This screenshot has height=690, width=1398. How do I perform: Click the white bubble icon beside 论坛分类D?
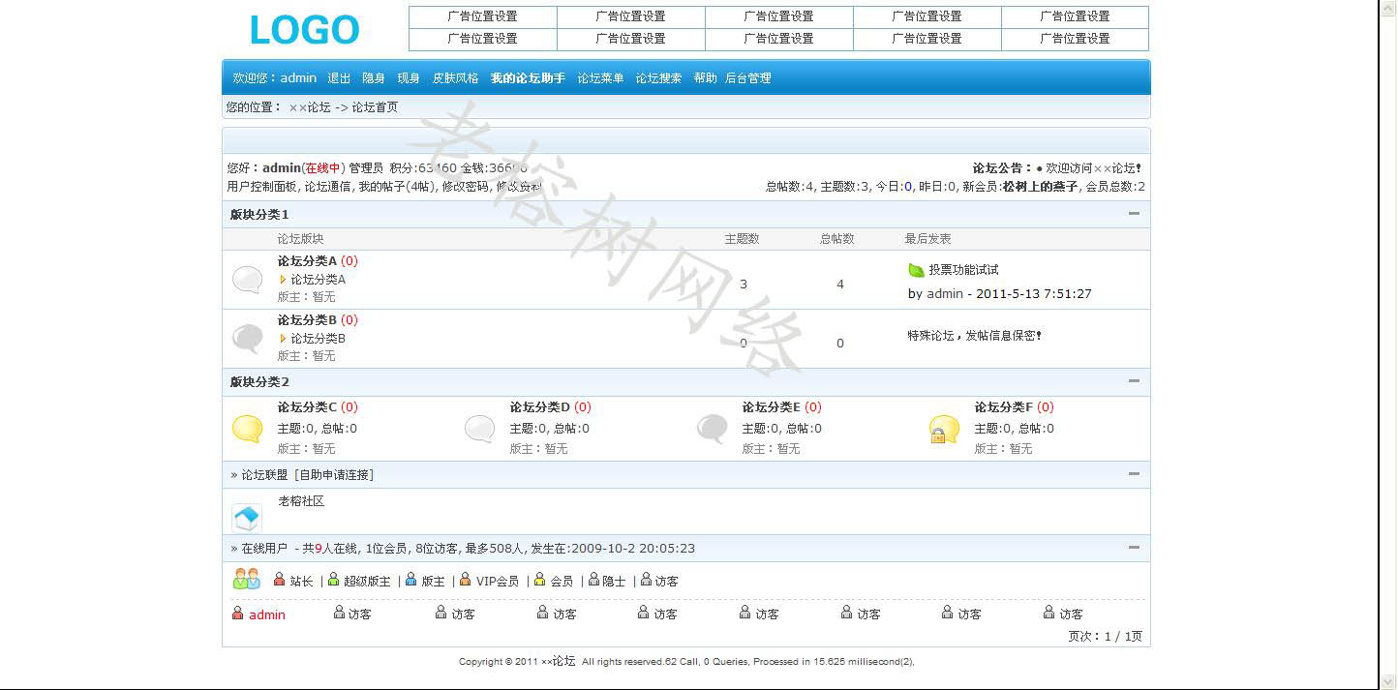480,429
